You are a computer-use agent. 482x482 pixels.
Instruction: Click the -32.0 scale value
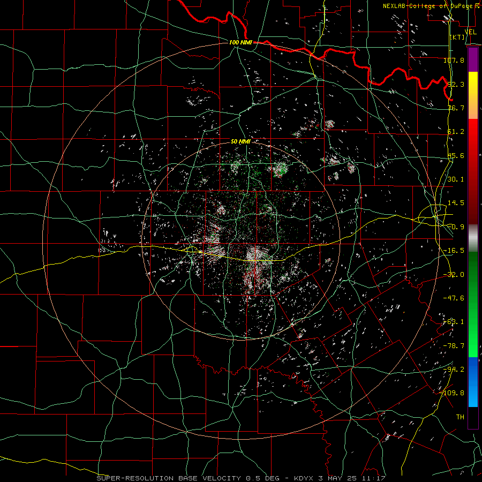454,275
